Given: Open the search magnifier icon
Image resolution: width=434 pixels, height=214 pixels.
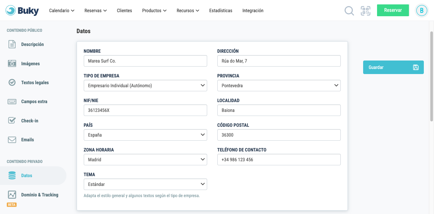Looking at the screenshot, I should pos(349,11).
